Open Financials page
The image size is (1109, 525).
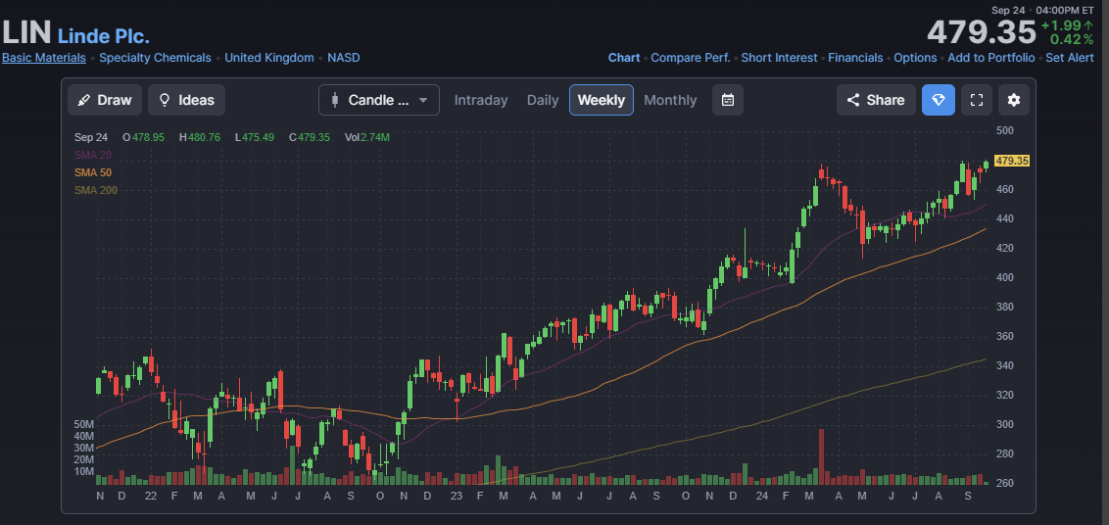pos(856,58)
